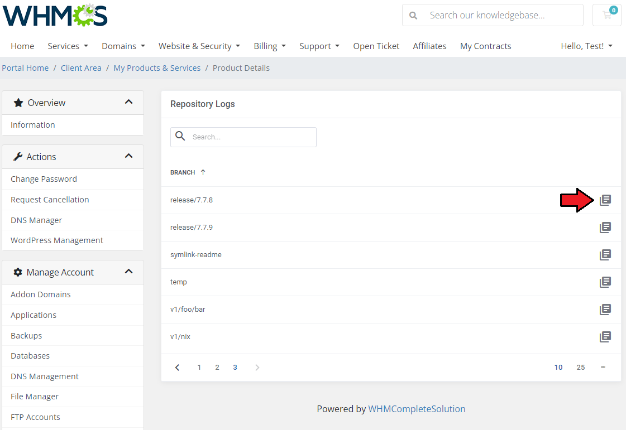626x430 pixels.
Task: Go to Home in navigation bar
Action: point(22,46)
